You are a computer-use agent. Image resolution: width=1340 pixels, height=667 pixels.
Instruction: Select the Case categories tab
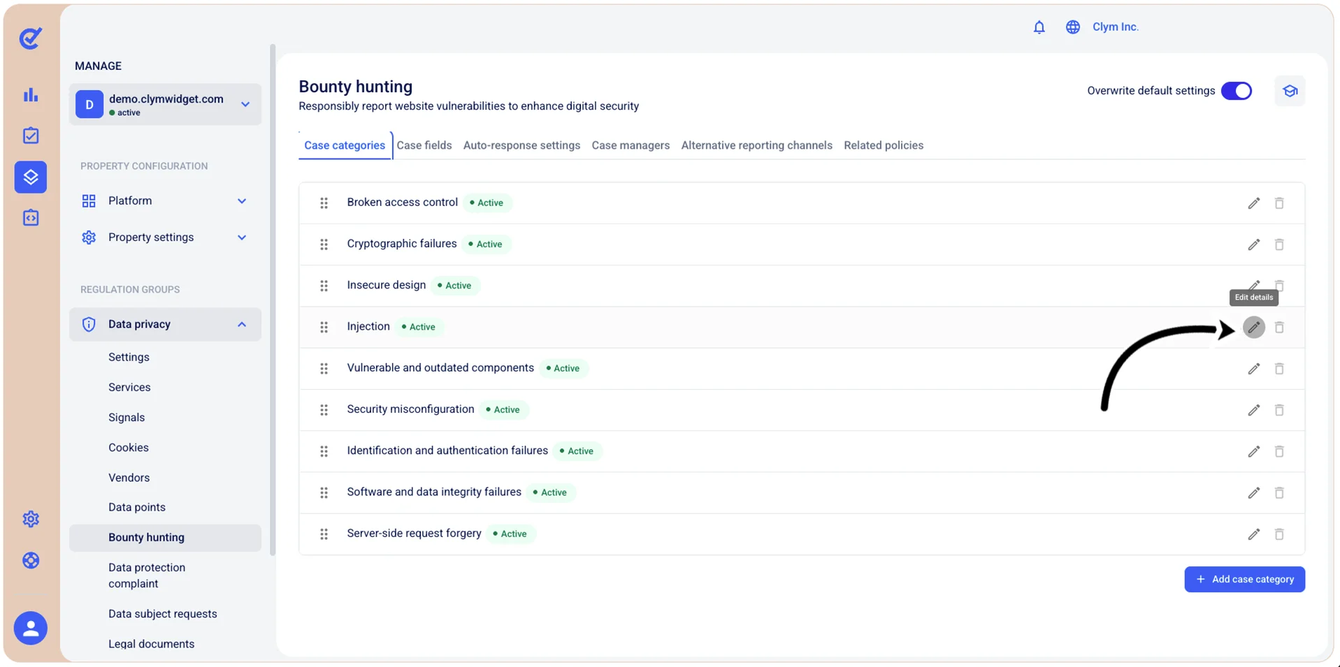[x=345, y=145]
